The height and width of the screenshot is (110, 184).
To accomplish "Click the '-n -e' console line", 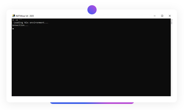I will coord(17,20).
